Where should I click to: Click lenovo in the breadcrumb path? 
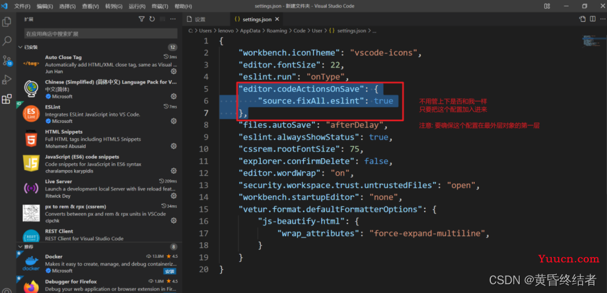pos(226,31)
